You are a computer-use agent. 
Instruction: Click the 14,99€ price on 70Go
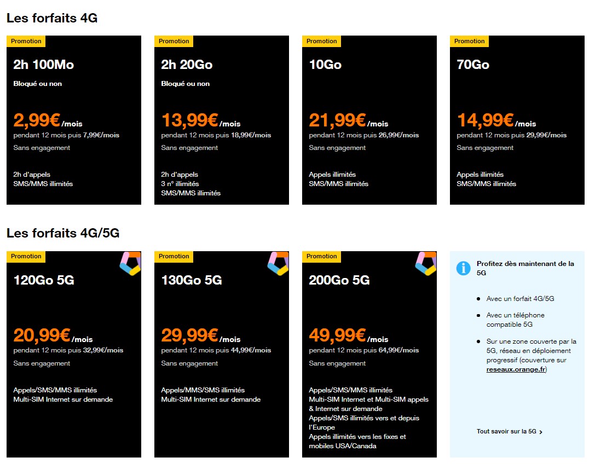click(x=485, y=120)
